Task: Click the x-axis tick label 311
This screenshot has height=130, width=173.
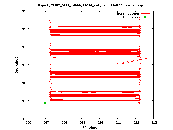Action: 118,122
